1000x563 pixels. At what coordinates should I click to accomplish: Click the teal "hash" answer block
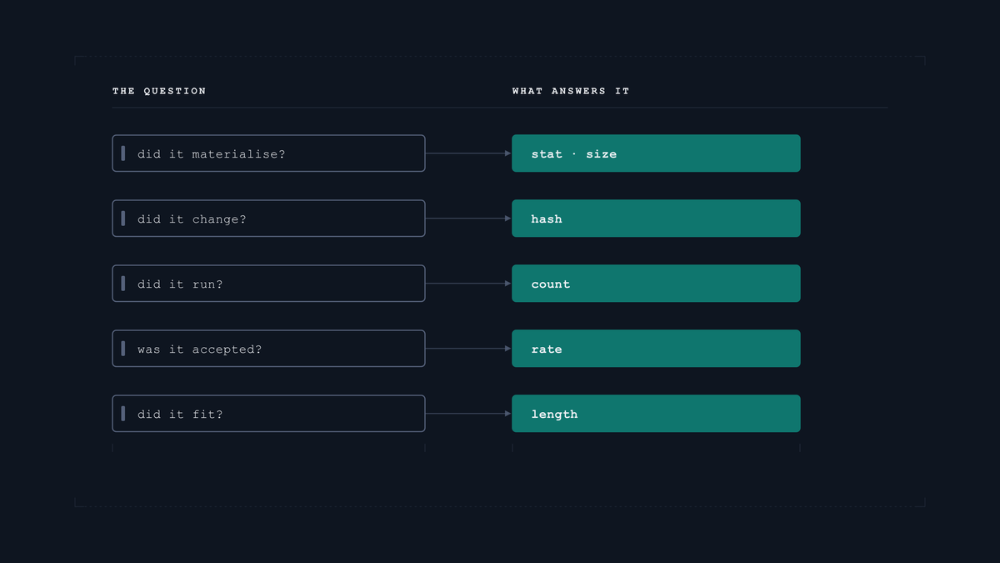(656, 219)
